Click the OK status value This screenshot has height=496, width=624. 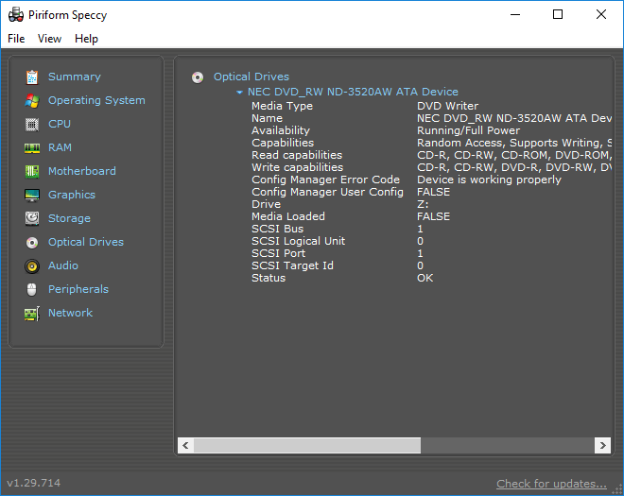click(x=425, y=278)
